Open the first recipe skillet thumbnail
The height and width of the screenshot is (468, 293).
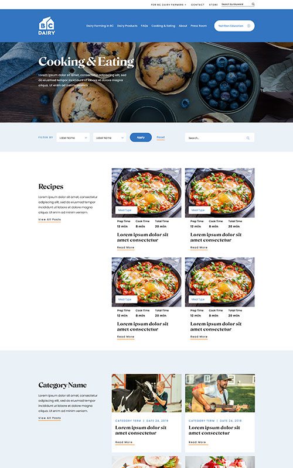tap(146, 192)
